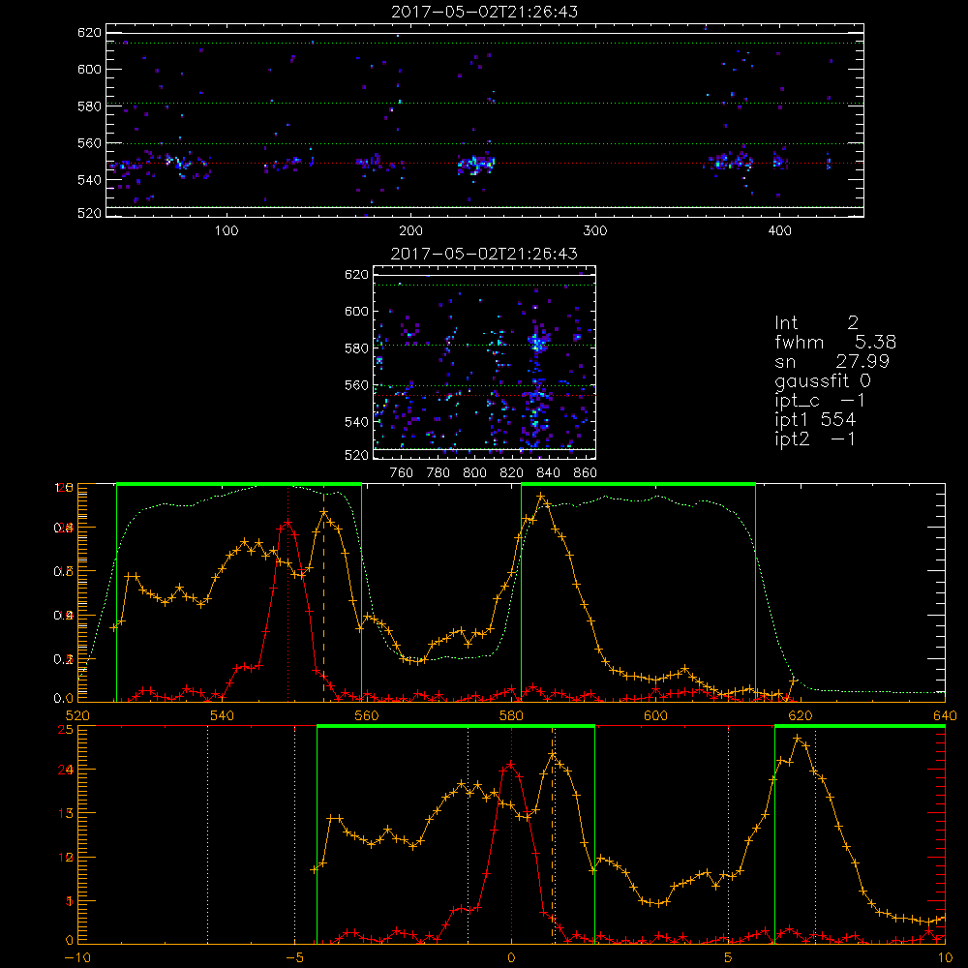The height and width of the screenshot is (968, 968).
Task: Click the 'Int 2' readout line
Action: click(x=817, y=323)
